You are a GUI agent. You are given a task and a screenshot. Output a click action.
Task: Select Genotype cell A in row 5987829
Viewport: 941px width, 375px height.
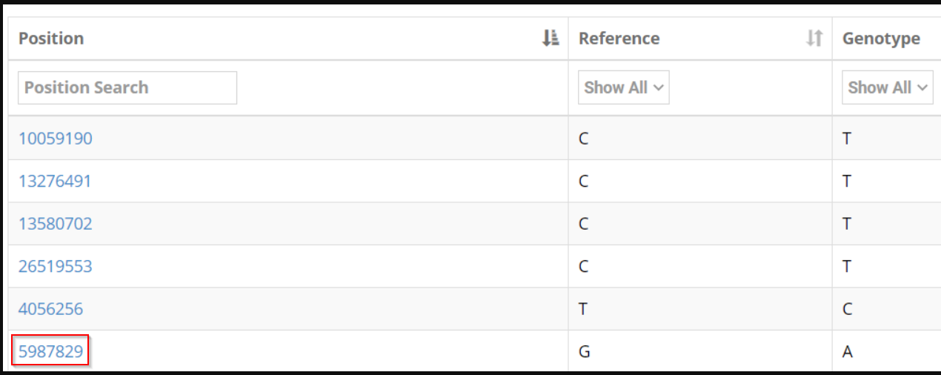pyautogui.click(x=848, y=351)
